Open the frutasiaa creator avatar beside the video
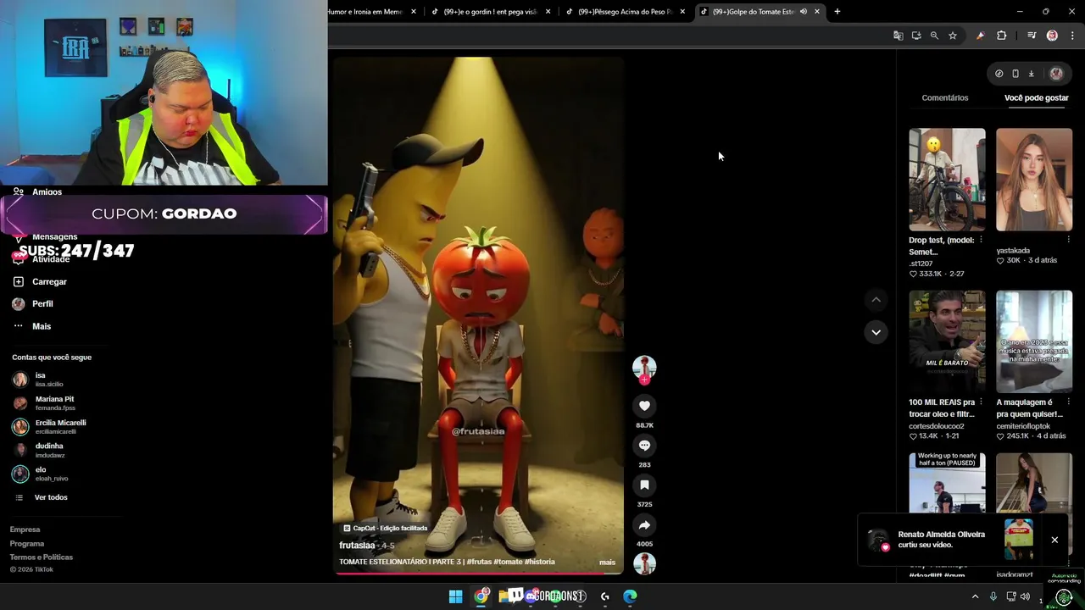Screen dimensions: 1085x610 click(644, 367)
